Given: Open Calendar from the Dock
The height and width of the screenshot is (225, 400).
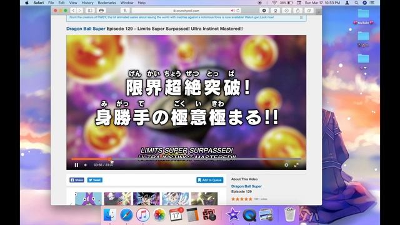Looking at the screenshot, I should point(176,215).
